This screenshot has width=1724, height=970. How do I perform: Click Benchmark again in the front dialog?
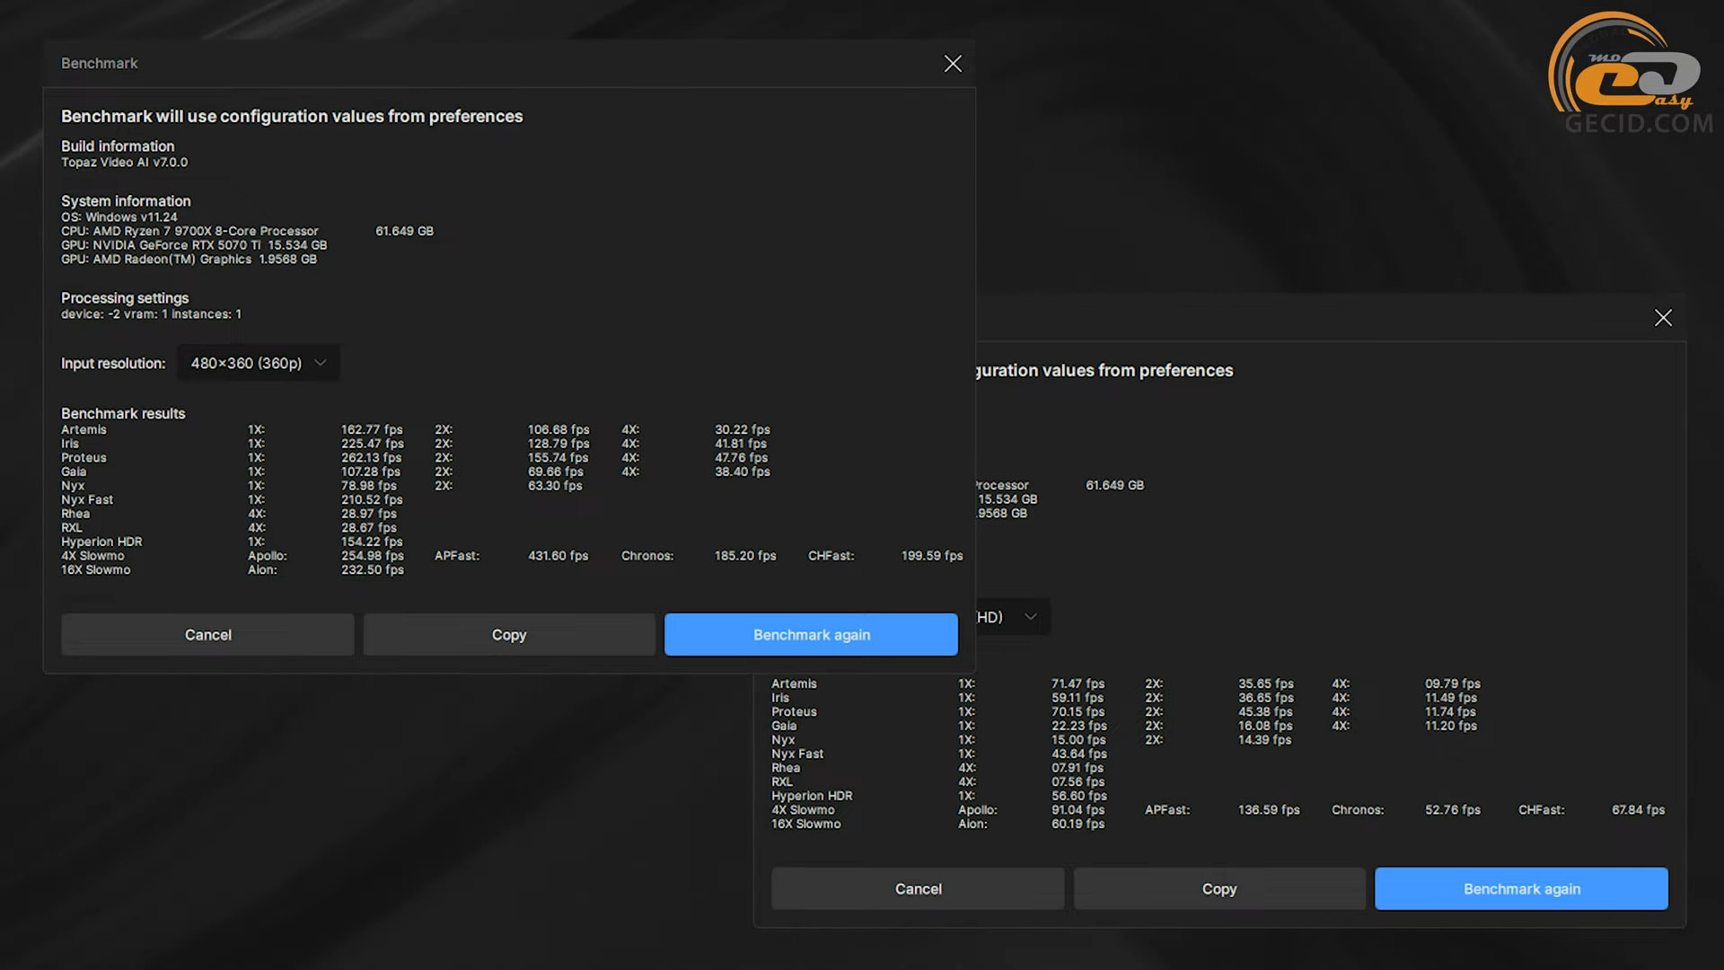point(812,635)
